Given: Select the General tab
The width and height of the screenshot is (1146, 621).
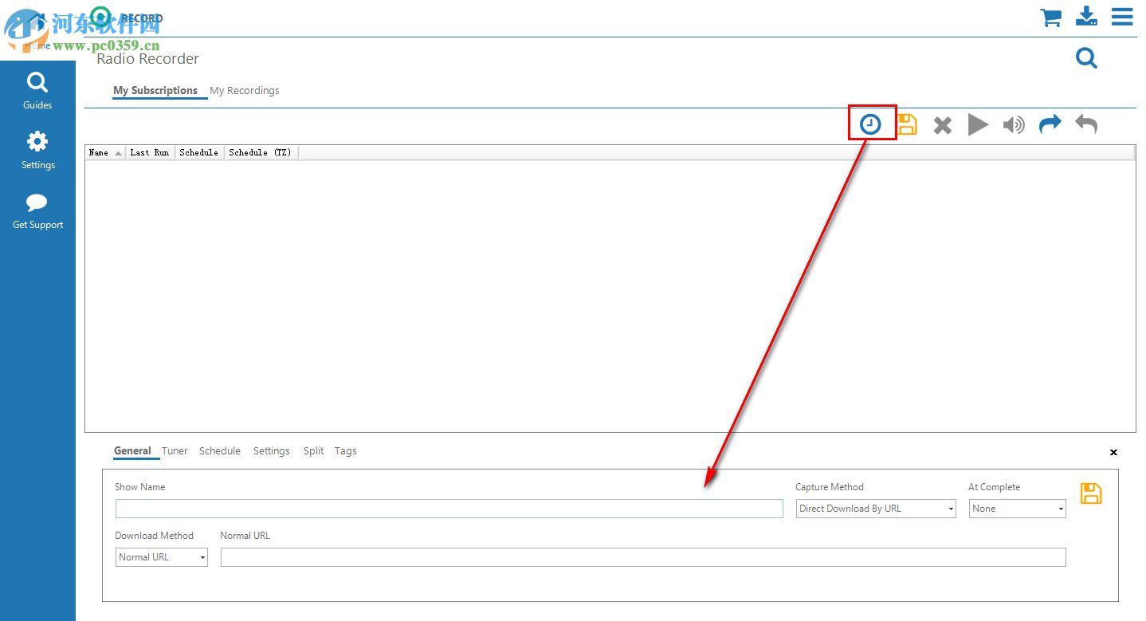Looking at the screenshot, I should 132,451.
